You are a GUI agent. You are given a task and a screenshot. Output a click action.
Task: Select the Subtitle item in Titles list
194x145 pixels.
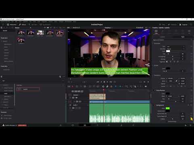coord(28,89)
